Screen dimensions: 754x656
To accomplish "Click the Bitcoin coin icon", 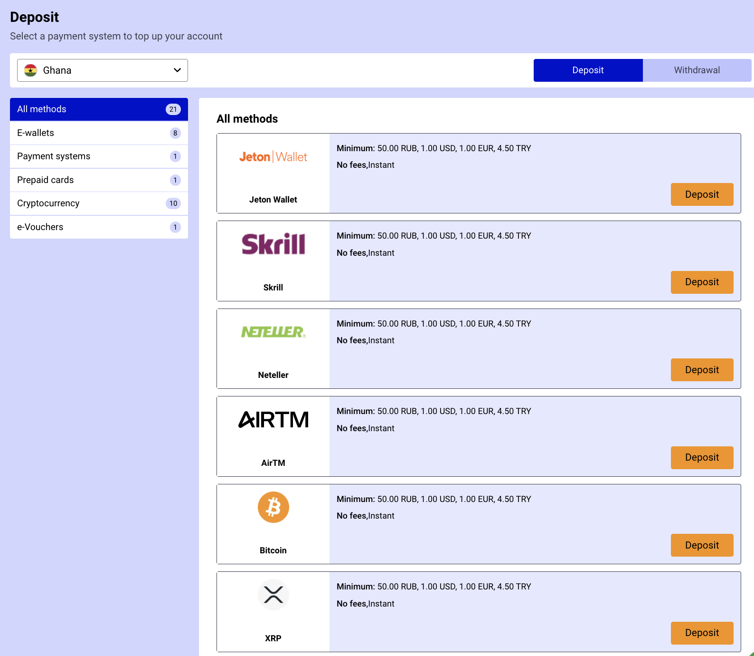I will [273, 507].
